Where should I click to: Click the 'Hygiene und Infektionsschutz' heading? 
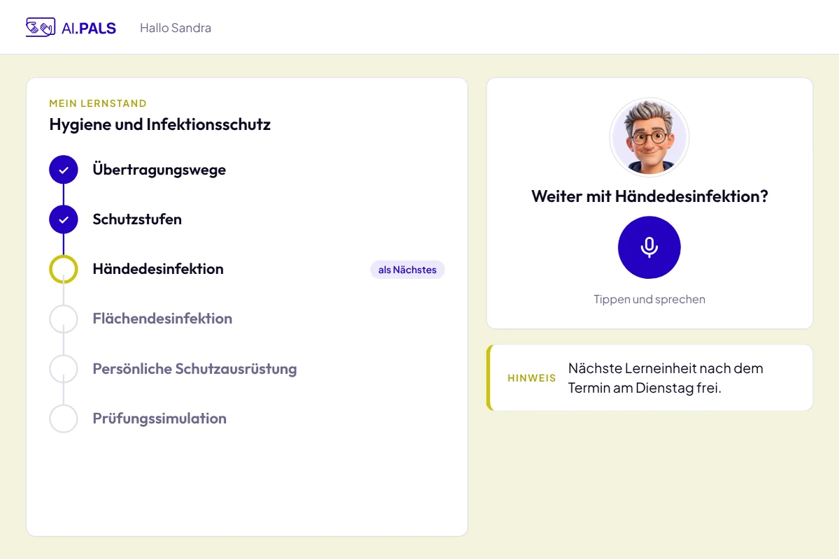160,125
